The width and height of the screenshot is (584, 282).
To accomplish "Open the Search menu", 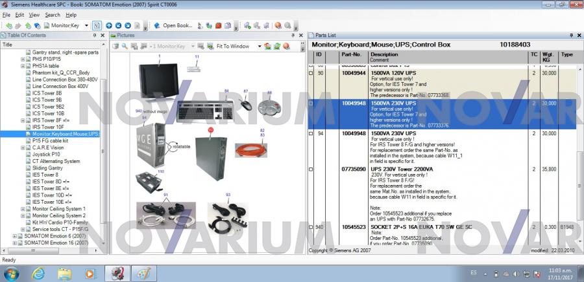I will click(53, 15).
